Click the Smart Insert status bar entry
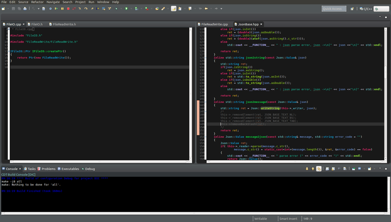The height and width of the screenshot is (222, 391). [288, 219]
